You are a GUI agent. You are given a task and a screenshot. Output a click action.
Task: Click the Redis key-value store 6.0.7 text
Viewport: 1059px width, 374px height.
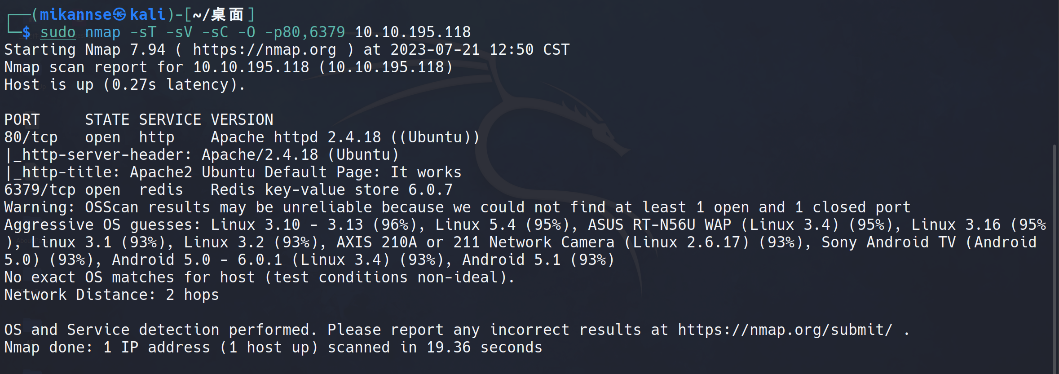(331, 190)
